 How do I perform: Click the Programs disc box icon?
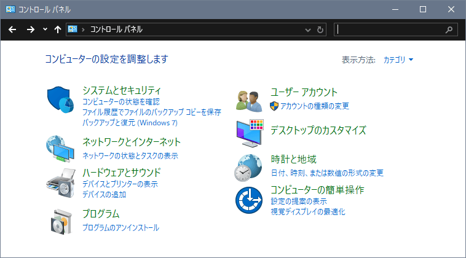pos(60,221)
